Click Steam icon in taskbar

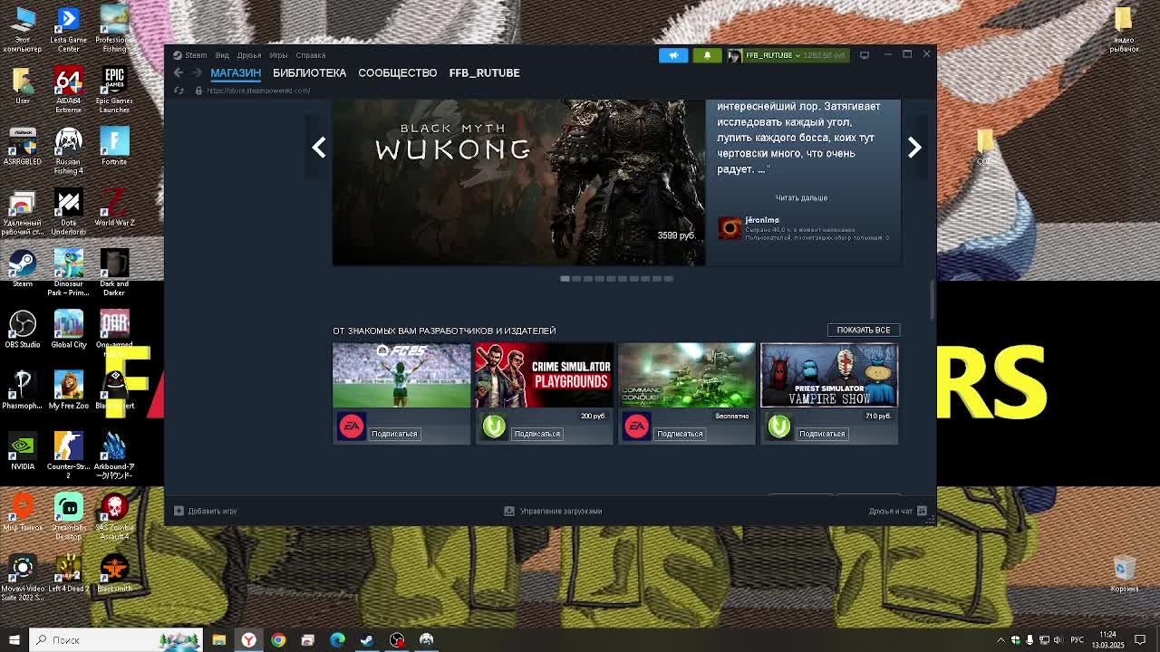point(367,640)
